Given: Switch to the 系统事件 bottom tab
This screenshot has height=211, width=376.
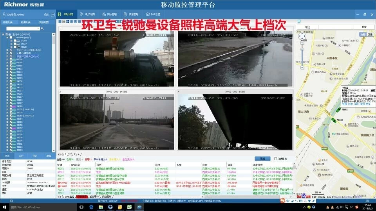Looking at the screenshot, I should 94,197.
